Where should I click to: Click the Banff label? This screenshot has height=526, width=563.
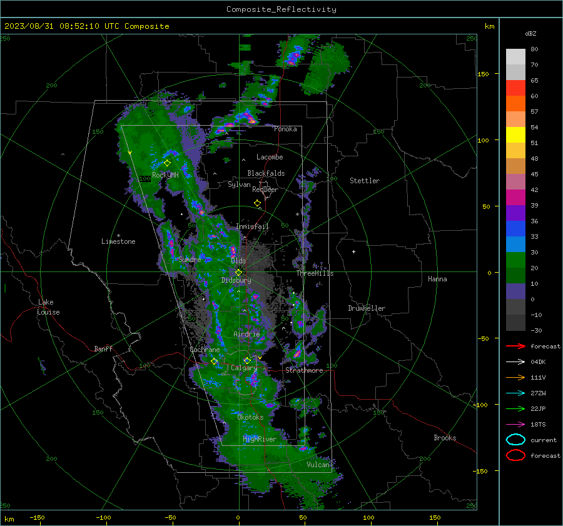(103, 349)
